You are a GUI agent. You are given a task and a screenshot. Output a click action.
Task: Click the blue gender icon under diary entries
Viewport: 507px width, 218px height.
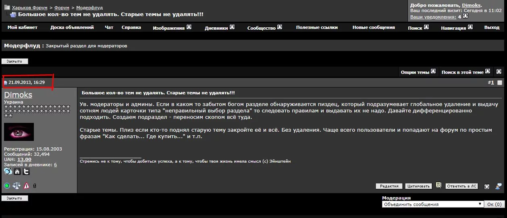(x=8, y=171)
